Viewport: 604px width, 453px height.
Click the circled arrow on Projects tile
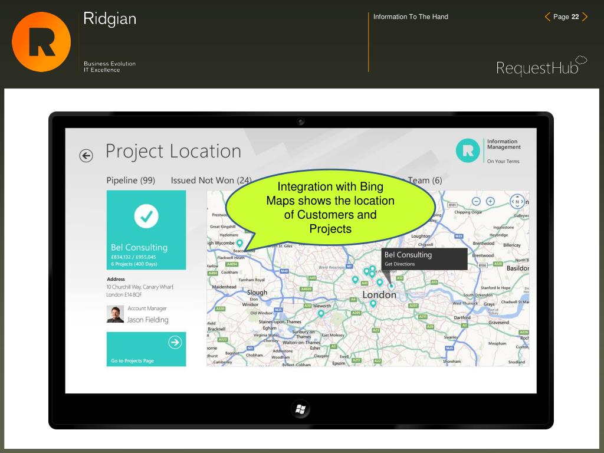click(175, 342)
